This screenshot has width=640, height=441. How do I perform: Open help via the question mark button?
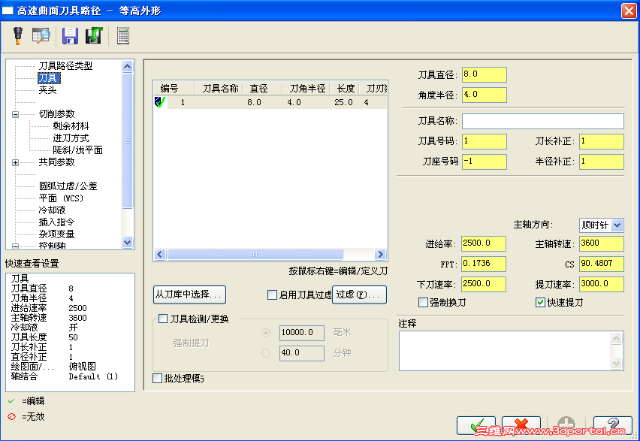611,424
